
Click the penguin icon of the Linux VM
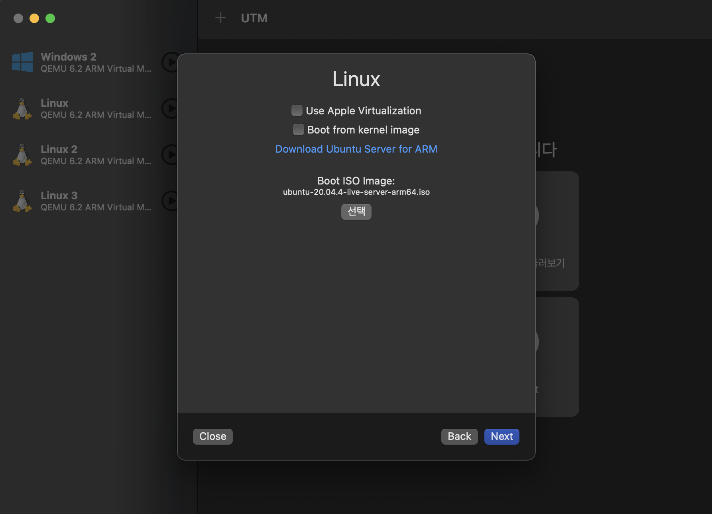click(x=22, y=108)
